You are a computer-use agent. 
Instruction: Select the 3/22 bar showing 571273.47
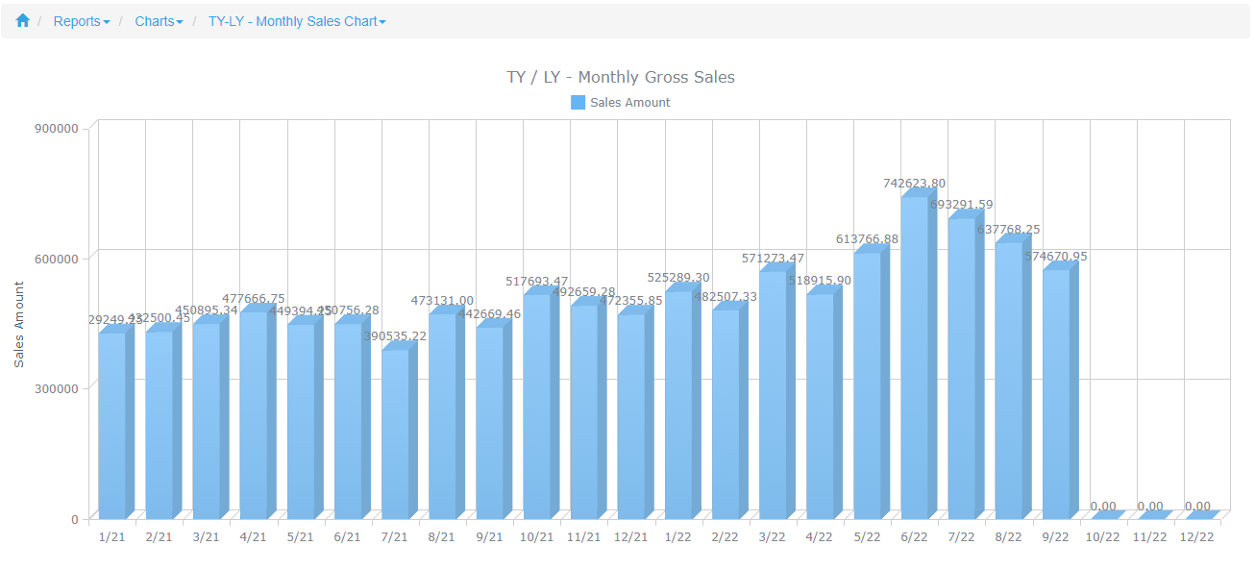point(773,394)
